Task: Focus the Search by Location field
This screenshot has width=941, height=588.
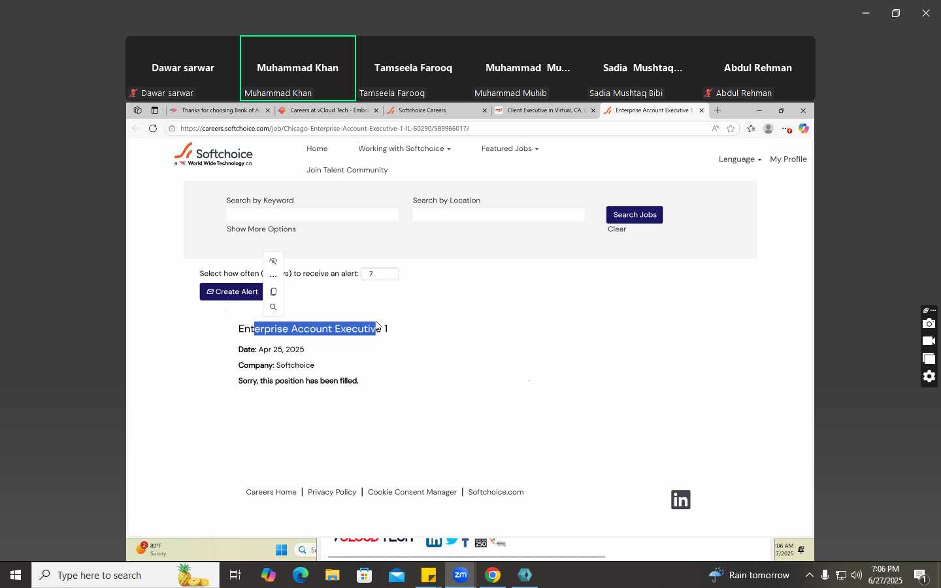Action: (x=499, y=215)
